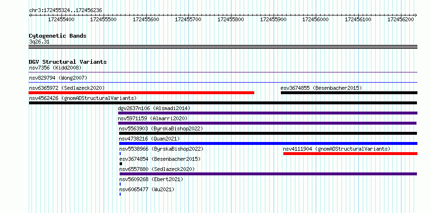Select the red nsv4111904 variant bar
Image resolution: width=431 pixels, height=213 pixels.
pos(351,154)
